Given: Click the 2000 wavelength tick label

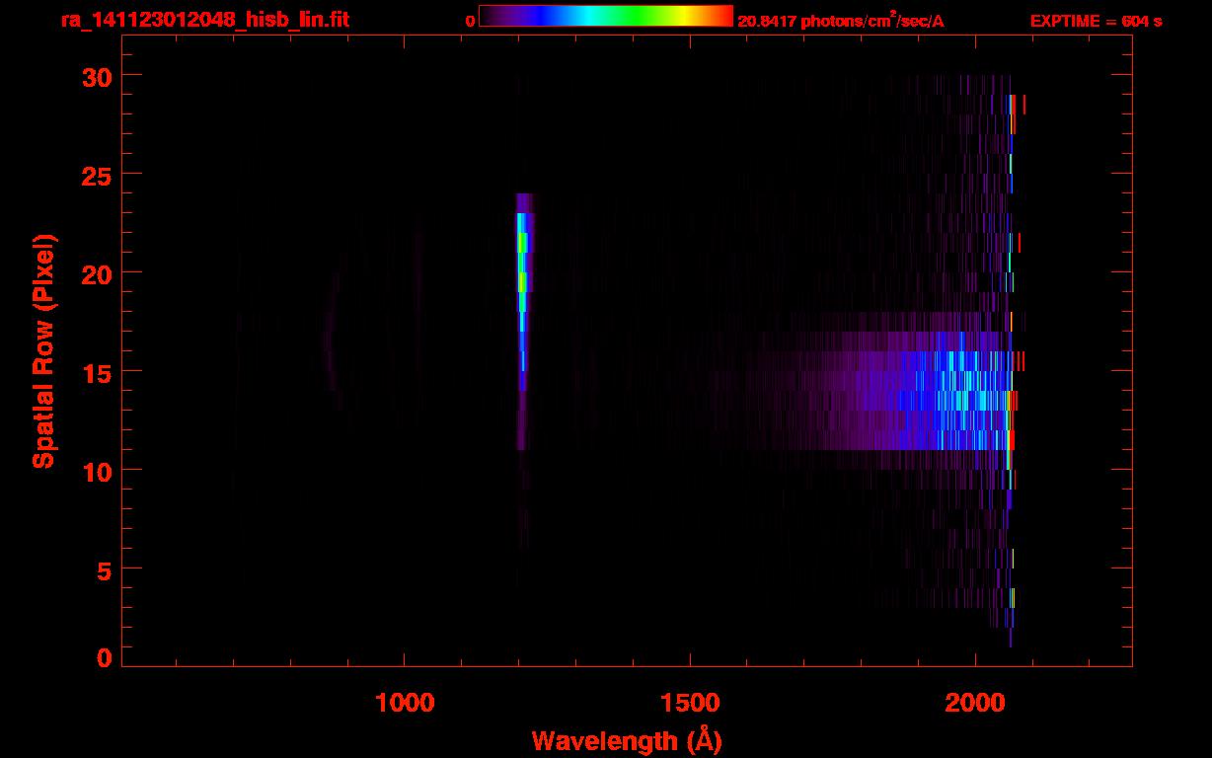Looking at the screenshot, I should tap(975, 702).
